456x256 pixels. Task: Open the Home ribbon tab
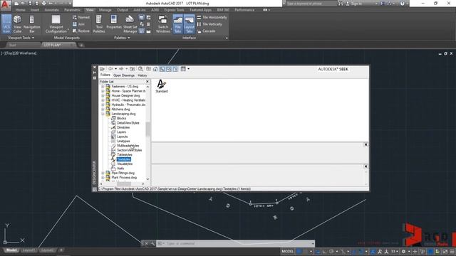[21, 10]
